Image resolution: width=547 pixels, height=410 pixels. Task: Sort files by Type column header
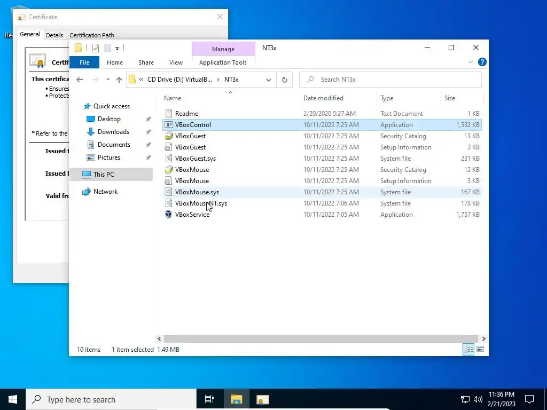click(x=409, y=98)
